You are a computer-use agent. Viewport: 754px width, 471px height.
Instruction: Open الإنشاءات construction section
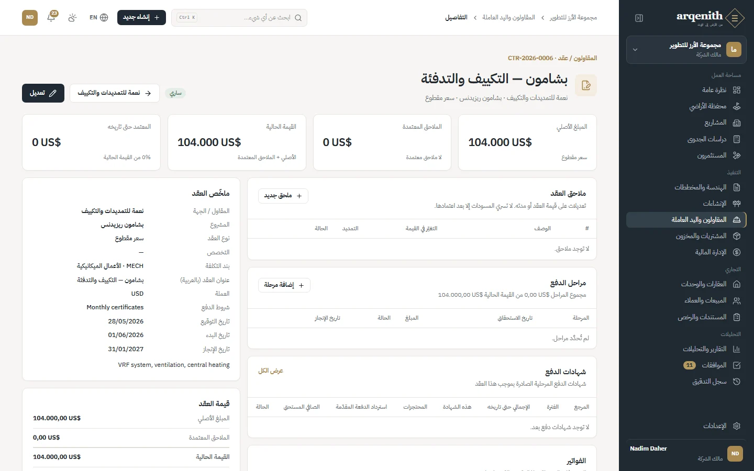686,204
